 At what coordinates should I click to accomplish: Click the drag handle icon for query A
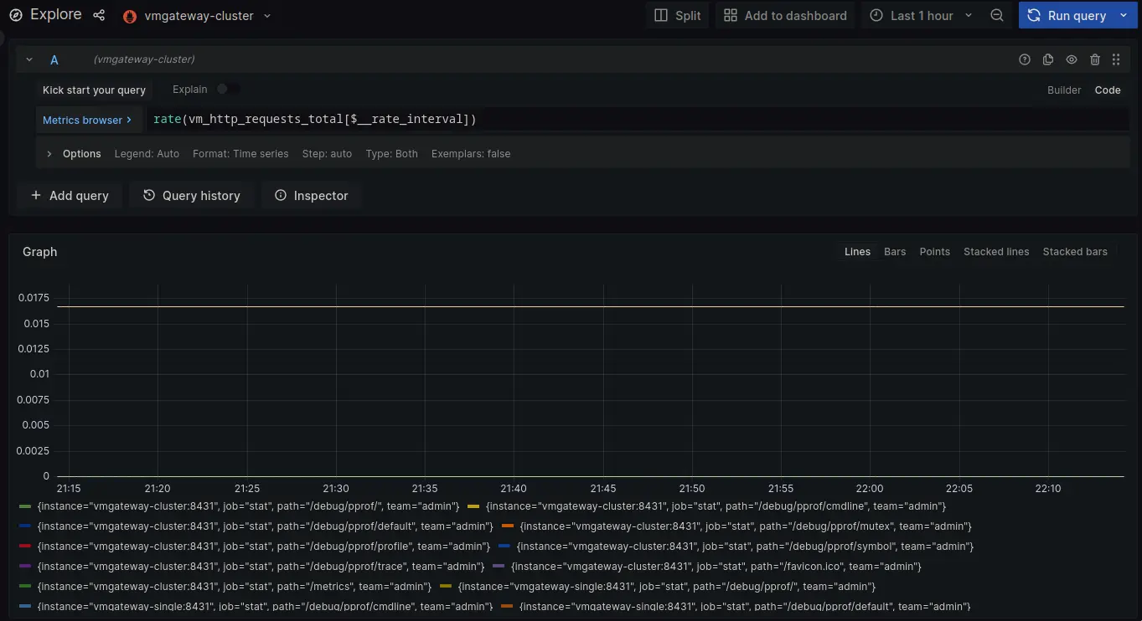(1116, 59)
